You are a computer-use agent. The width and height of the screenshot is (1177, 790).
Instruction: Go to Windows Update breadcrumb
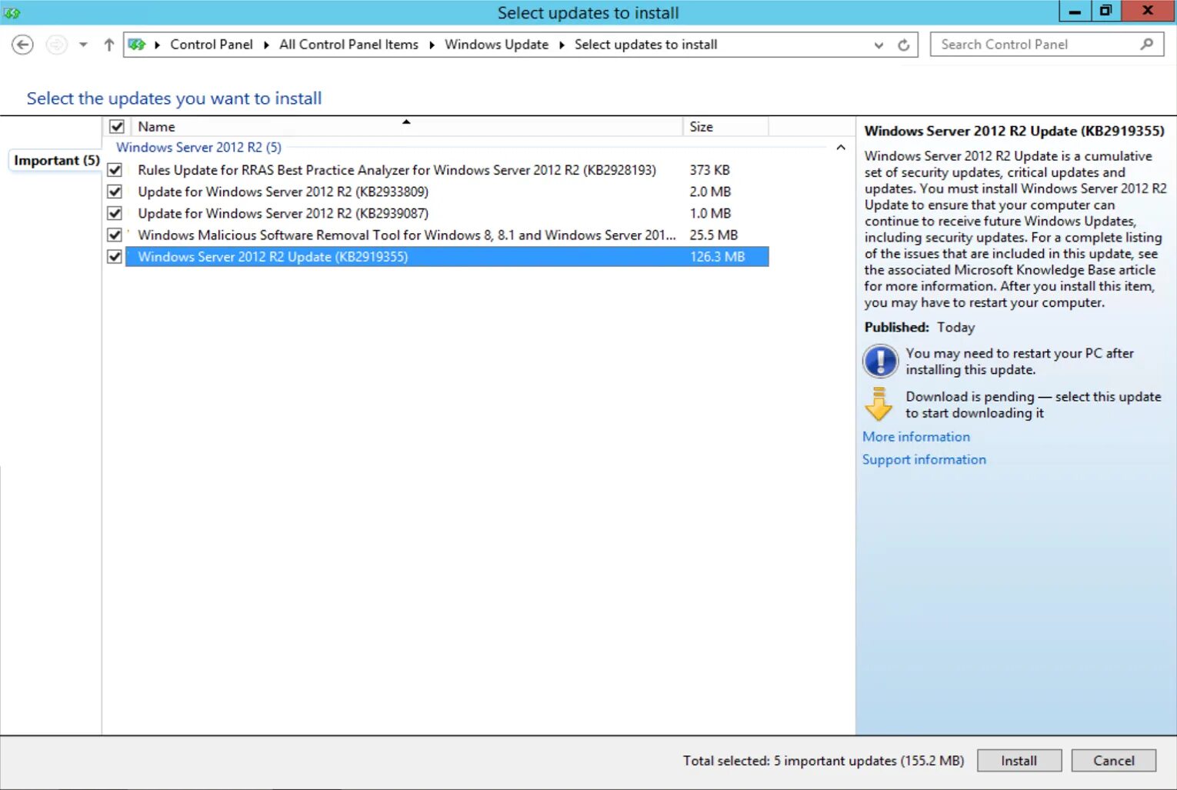tap(497, 45)
